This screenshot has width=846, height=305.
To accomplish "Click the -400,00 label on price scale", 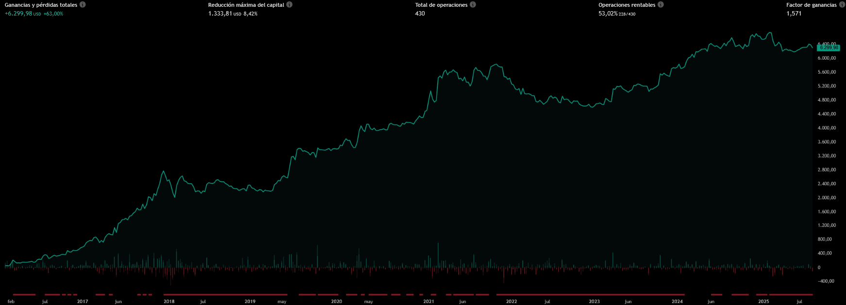I will (x=827, y=281).
